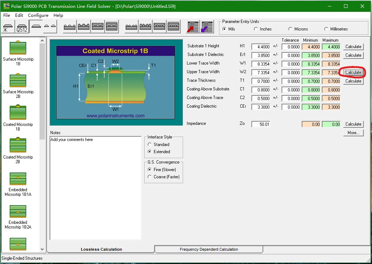Calculate Upper Trace Width W2
This screenshot has height=264, width=372.
tap(353, 72)
